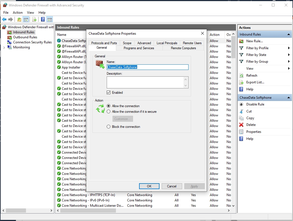
Task: Click the Cut scissors icon
Action: click(241, 111)
